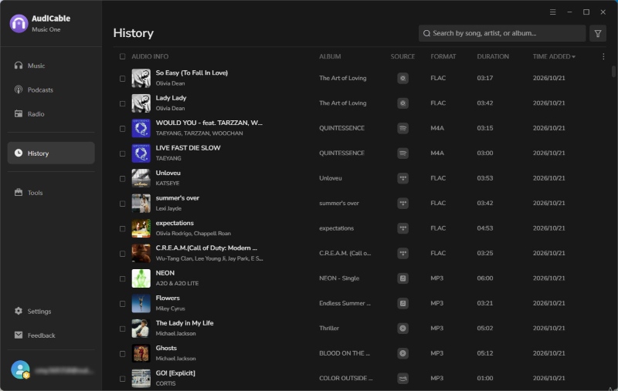The width and height of the screenshot is (618, 391).
Task: Click the NEON green album cover
Action: tap(141, 278)
